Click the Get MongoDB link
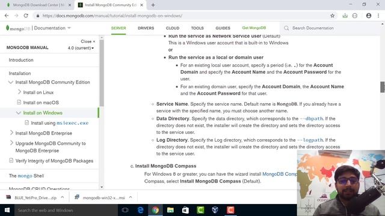This screenshot has width=385, height=216. click(254, 28)
